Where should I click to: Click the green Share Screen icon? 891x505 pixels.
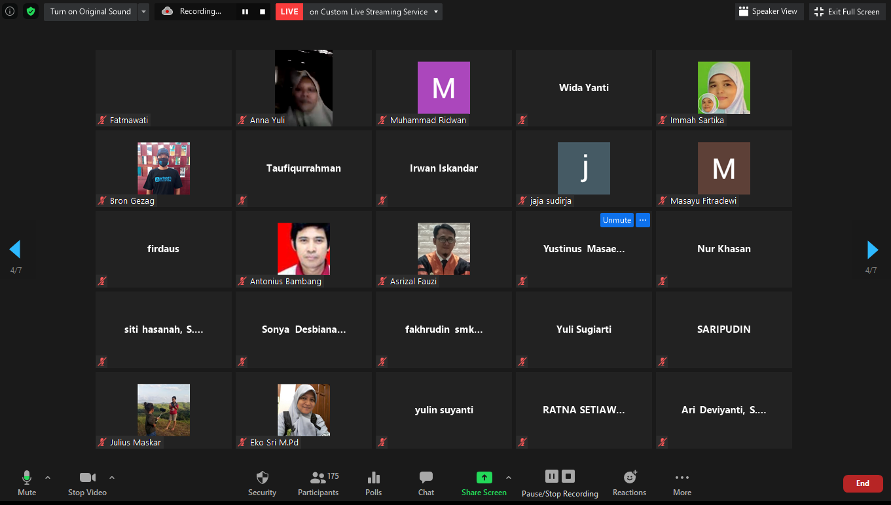[484, 477]
